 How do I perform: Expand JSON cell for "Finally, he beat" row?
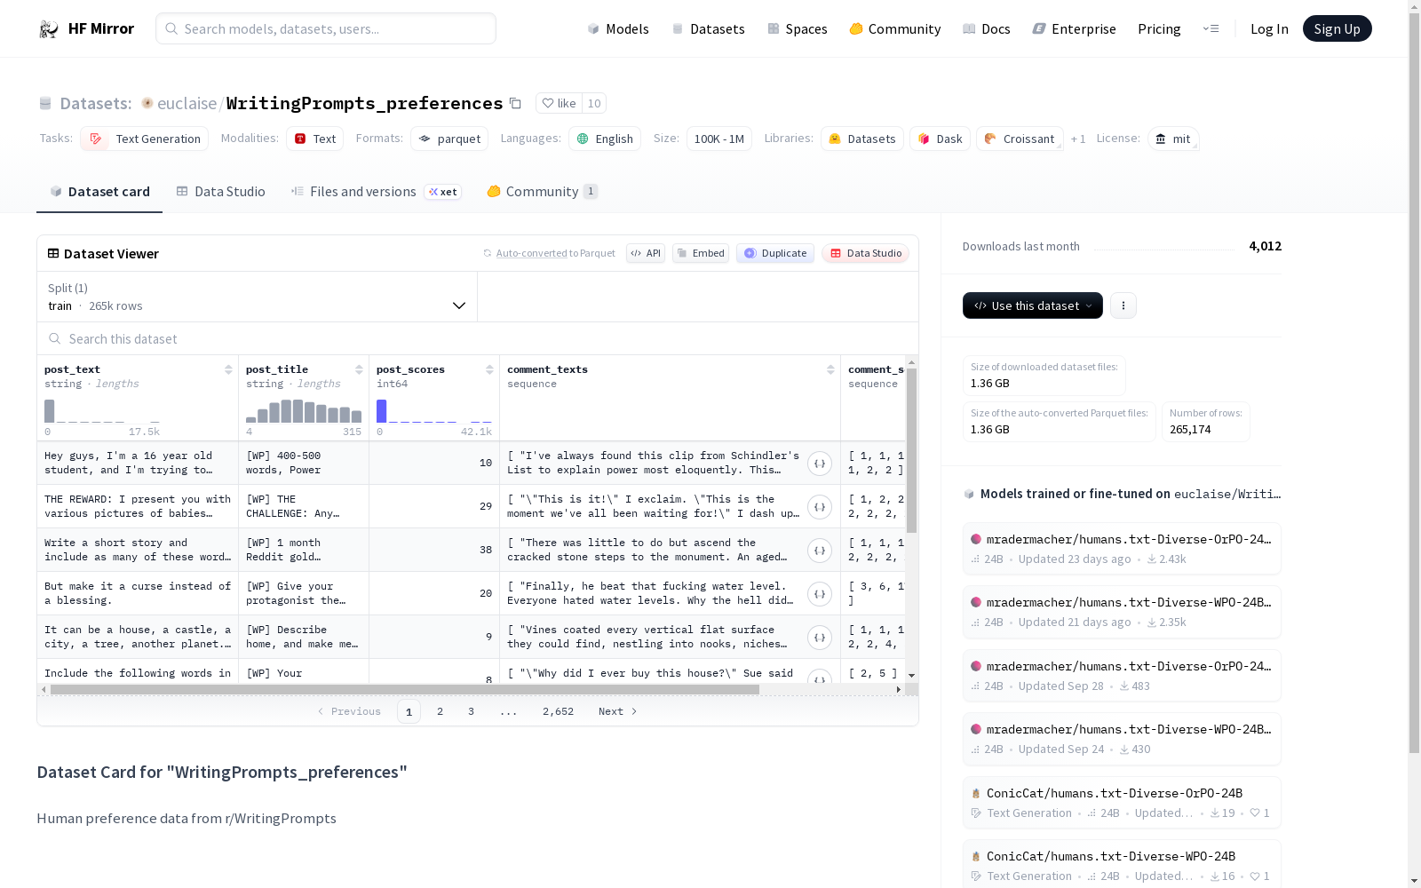[x=820, y=594]
